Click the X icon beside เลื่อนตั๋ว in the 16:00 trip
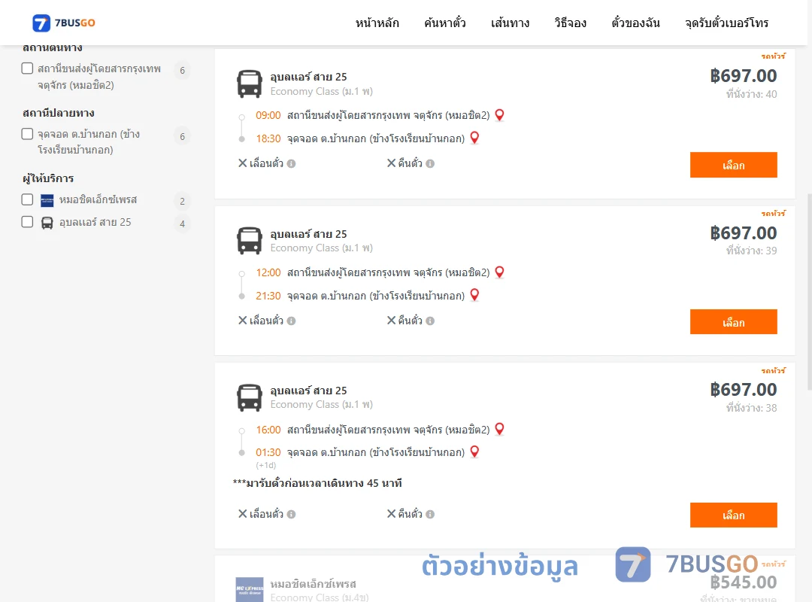Screen dimensions: 812x602 pyautogui.click(x=242, y=514)
